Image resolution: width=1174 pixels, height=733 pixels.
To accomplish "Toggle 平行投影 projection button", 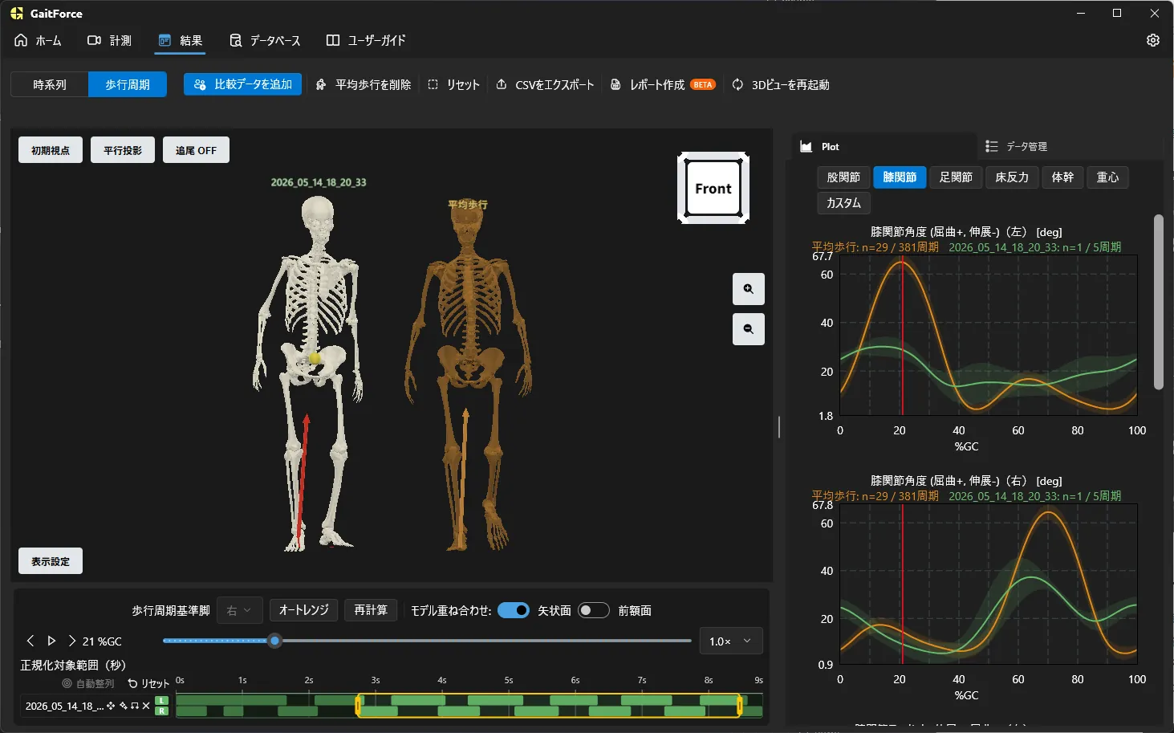I will click(123, 150).
